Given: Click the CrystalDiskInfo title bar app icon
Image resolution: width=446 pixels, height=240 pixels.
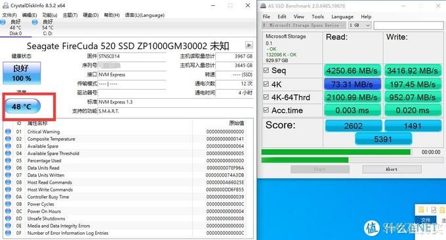Looking at the screenshot, I should click(5, 5).
